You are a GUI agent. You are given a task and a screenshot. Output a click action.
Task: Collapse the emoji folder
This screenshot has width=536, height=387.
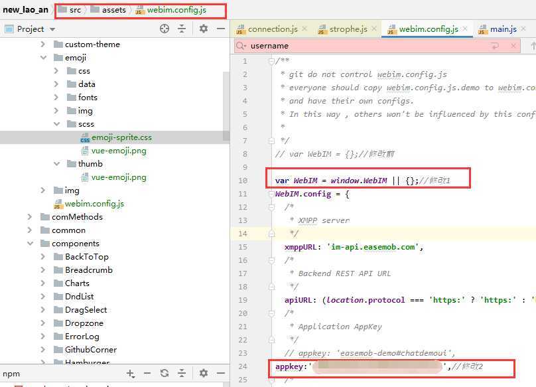coord(43,58)
